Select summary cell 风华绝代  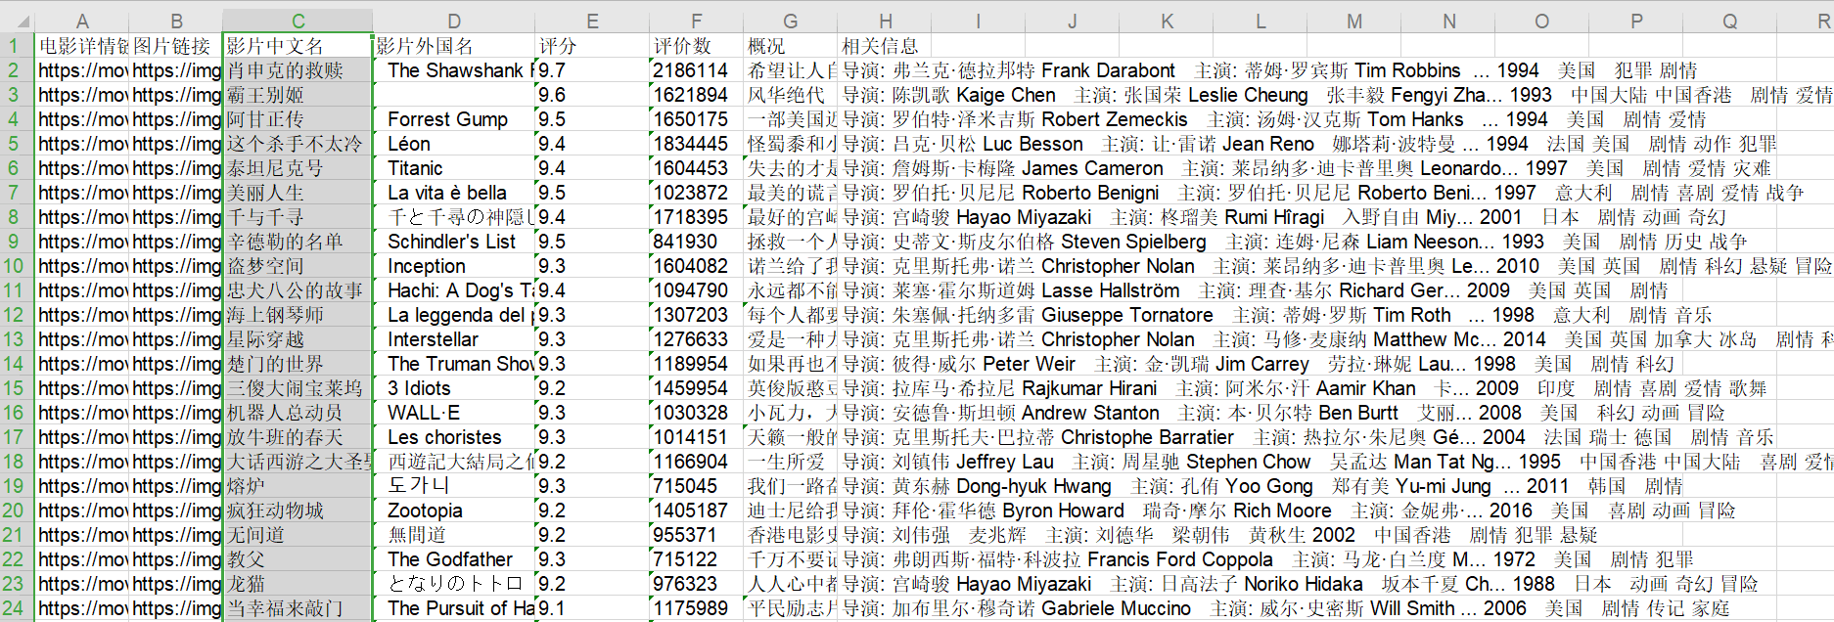coord(791,94)
